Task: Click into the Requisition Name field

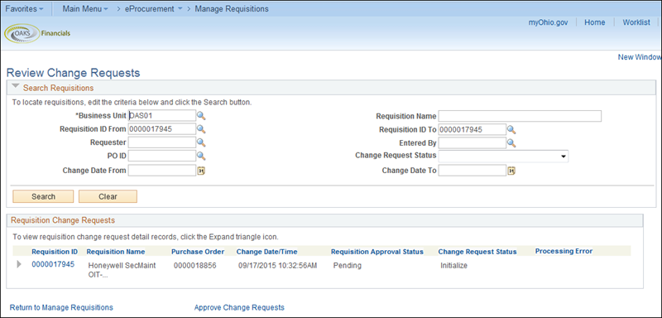Action: [x=520, y=116]
